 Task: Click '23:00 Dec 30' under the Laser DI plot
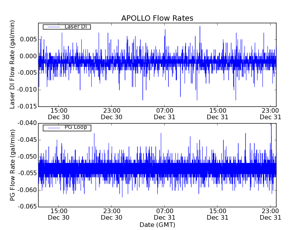click(x=112, y=114)
